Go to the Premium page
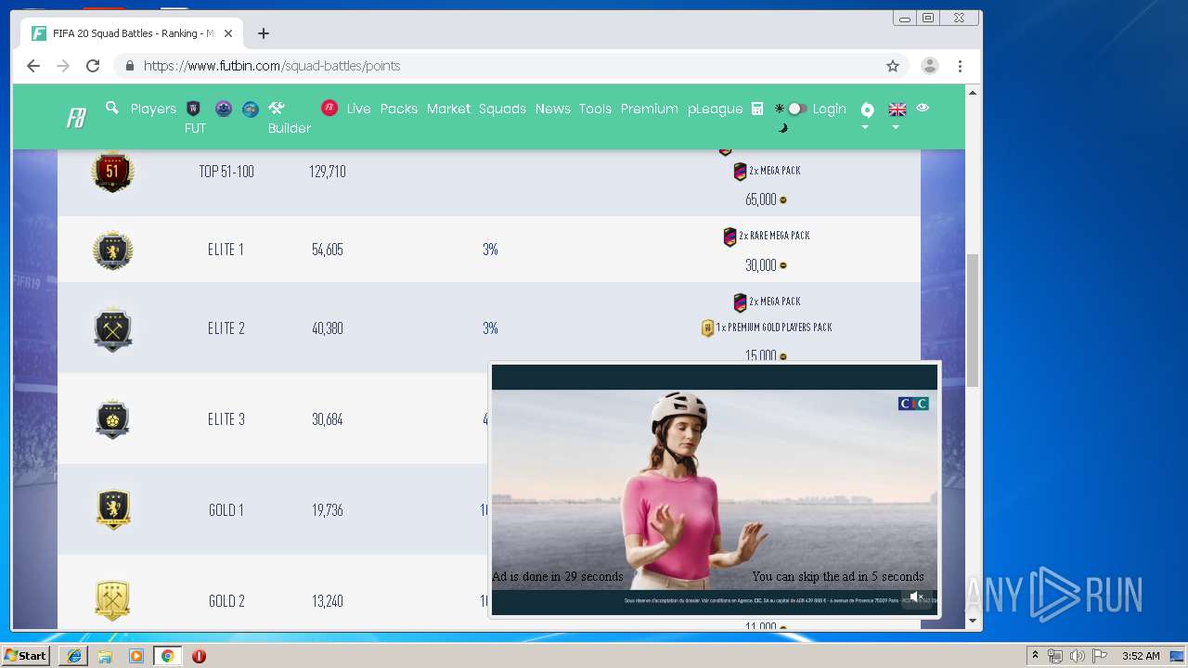 tap(649, 109)
